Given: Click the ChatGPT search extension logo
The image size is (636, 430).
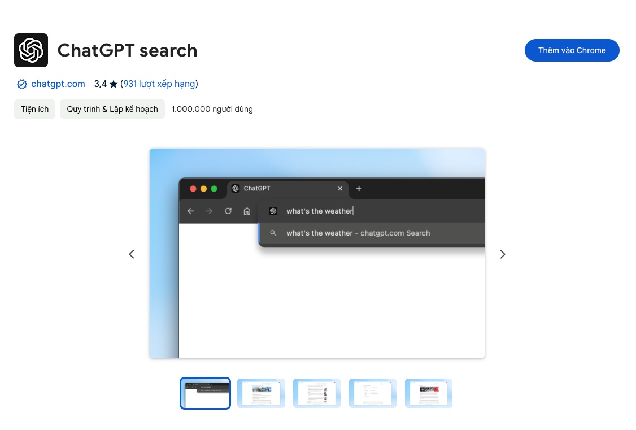Looking at the screenshot, I should tap(31, 50).
